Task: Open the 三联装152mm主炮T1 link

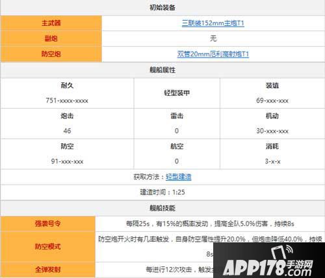Action: point(213,23)
